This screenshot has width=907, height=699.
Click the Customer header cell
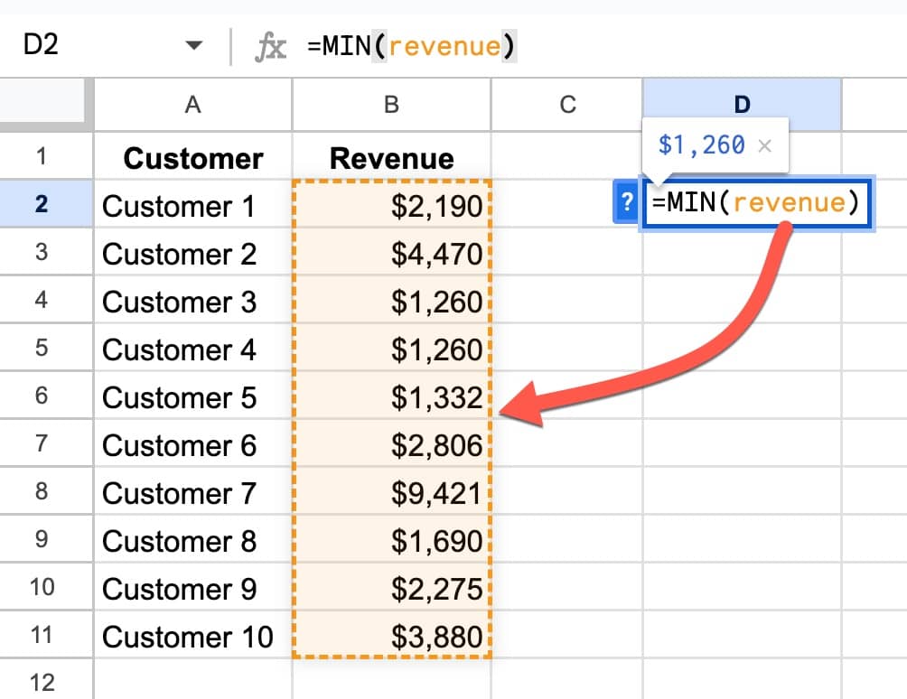pyautogui.click(x=192, y=159)
